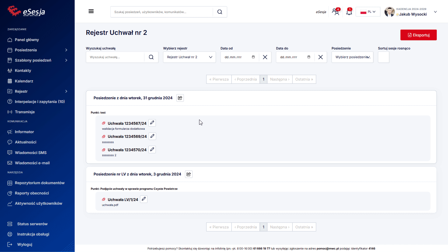448x252 pixels.
Task: Open the Uchwała 1234569/24 link
Action: (127, 137)
